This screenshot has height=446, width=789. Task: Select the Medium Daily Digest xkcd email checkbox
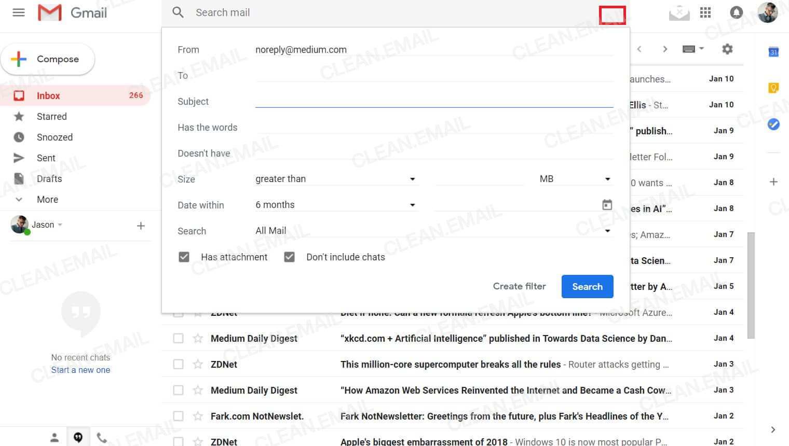[x=178, y=339]
